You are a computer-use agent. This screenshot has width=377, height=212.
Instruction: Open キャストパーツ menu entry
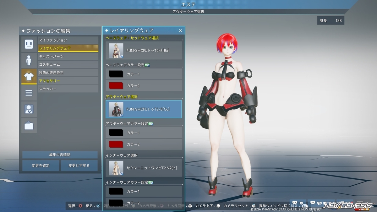click(x=68, y=57)
